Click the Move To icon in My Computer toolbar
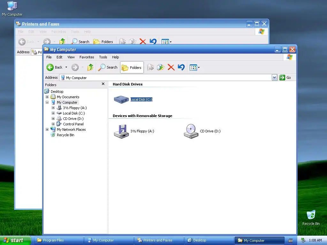 [150, 67]
